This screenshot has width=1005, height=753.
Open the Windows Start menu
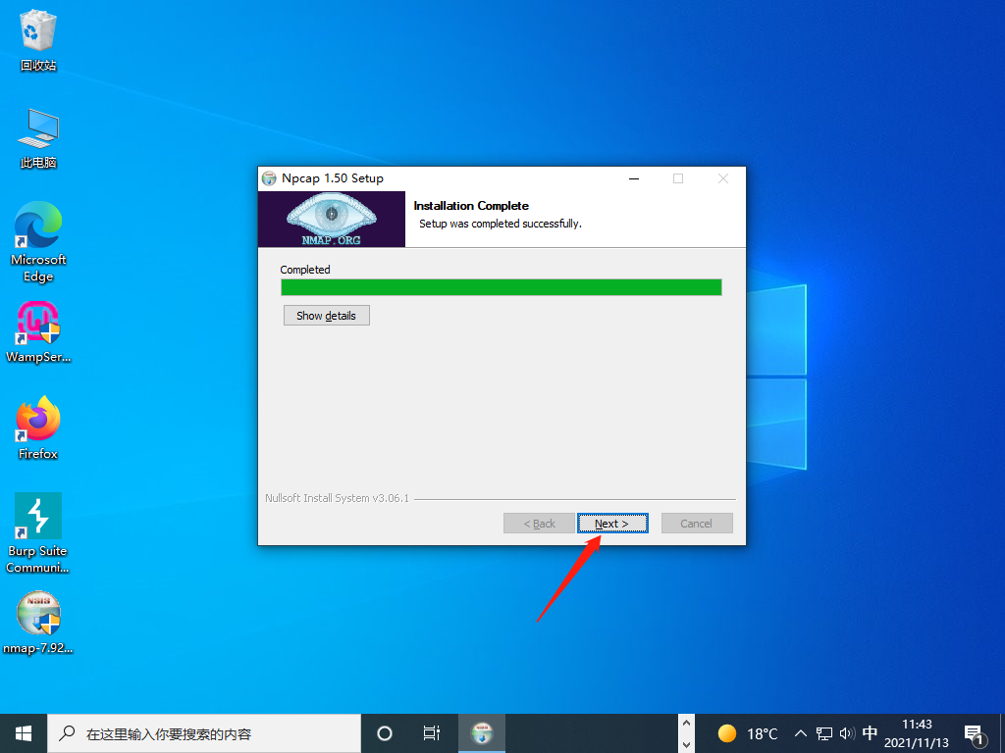pos(24,733)
